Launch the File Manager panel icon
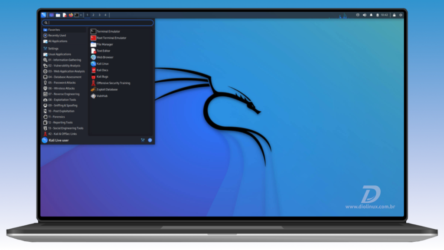 pos(58,15)
